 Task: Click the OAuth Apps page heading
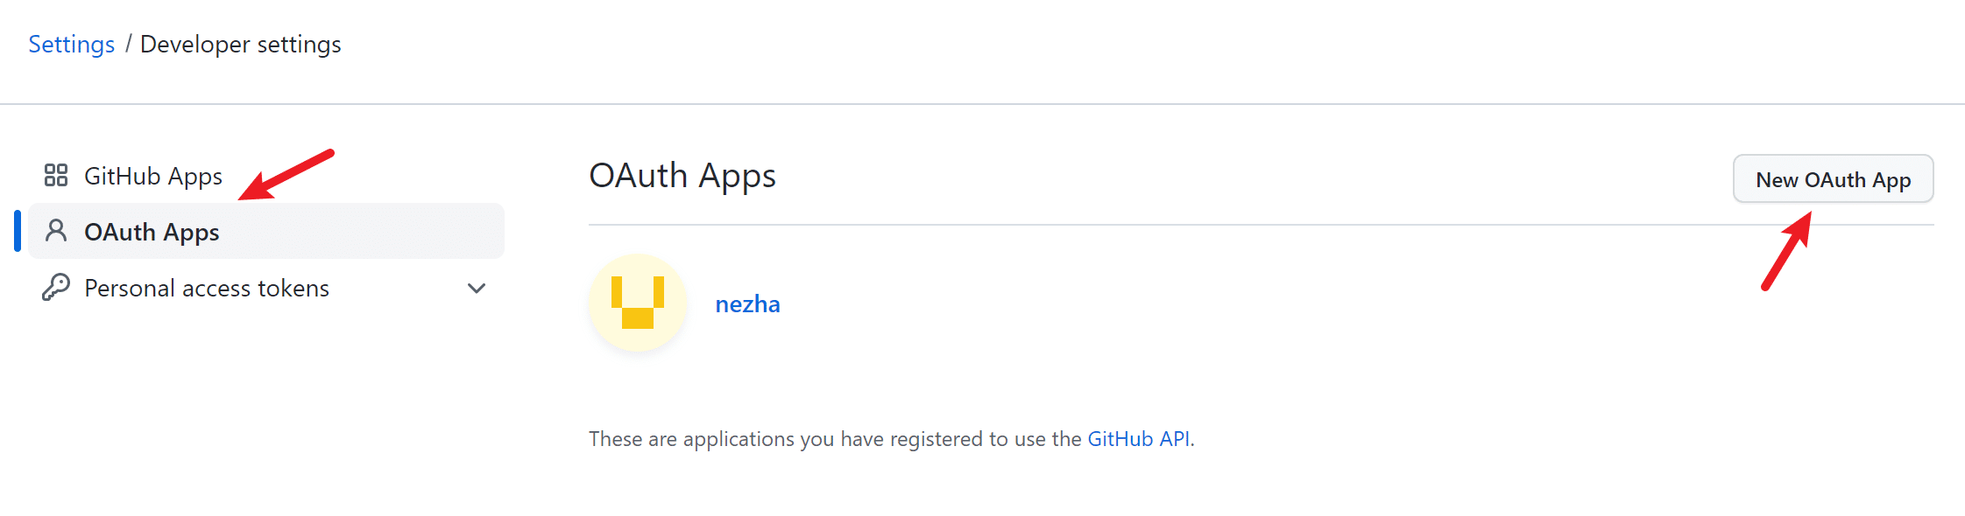[682, 176]
